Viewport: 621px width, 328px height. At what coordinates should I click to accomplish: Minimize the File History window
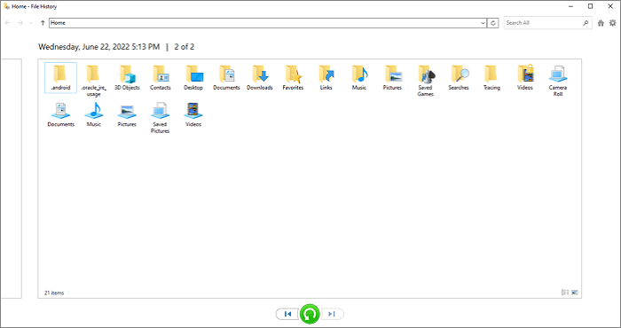point(570,6)
